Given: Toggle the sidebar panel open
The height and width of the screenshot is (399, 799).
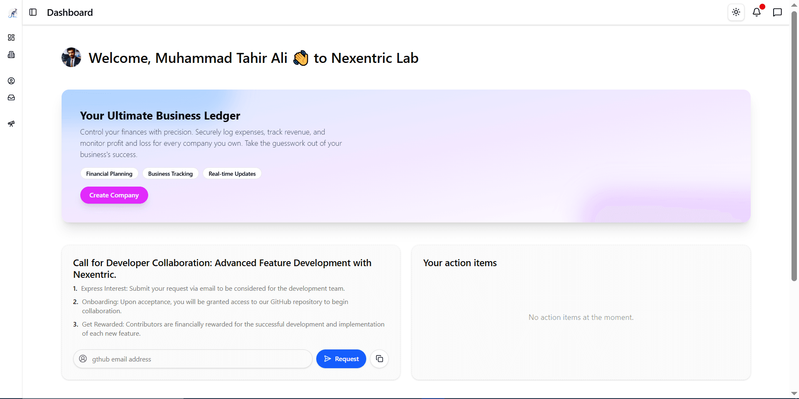Looking at the screenshot, I should [33, 12].
